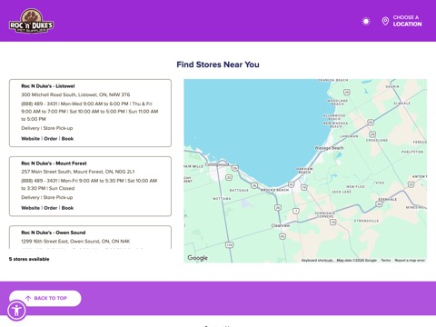The height and width of the screenshot is (327, 436).
Task: Click address 300 Mitchell Road South, Listowel
Action: pos(75,94)
